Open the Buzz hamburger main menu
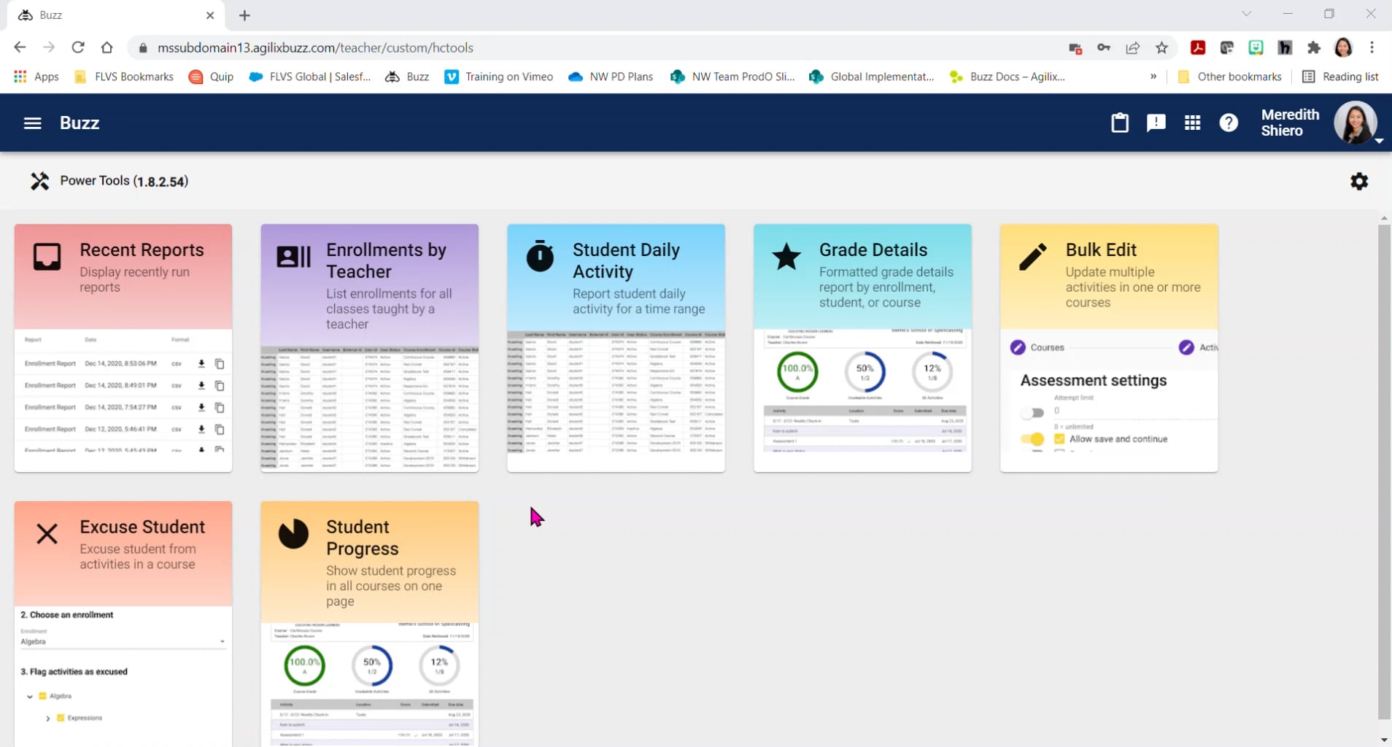Image resolution: width=1392 pixels, height=747 pixels. [x=32, y=123]
